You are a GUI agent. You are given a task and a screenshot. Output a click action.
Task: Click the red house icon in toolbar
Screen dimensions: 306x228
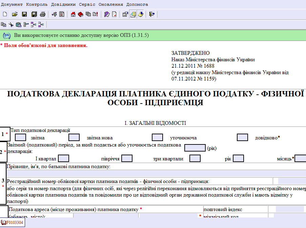coord(73,14)
